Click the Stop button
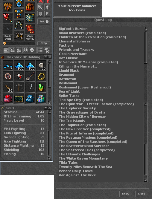152x199 pixels. (44, 43)
